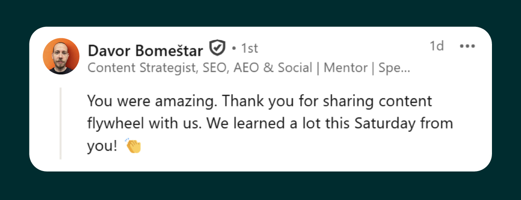Viewport: 521px width, 200px height.
Task: Click the gray vertical quote bar
Action: [x=60, y=123]
